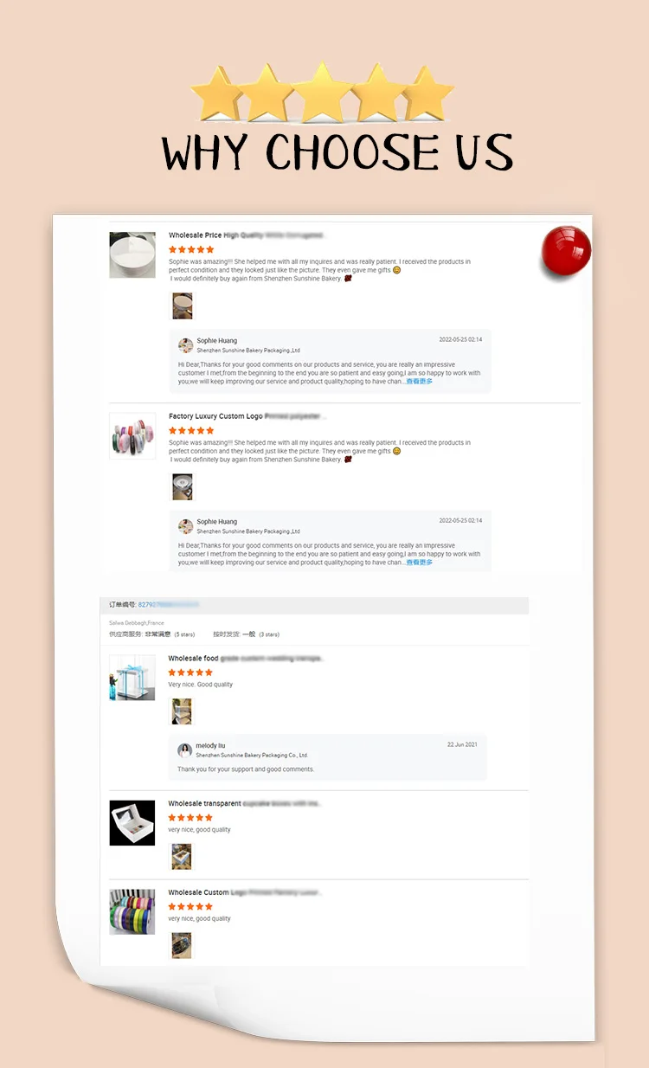
Task: Open the Wholesale transparent cupcake boxes title
Action: coord(245,804)
